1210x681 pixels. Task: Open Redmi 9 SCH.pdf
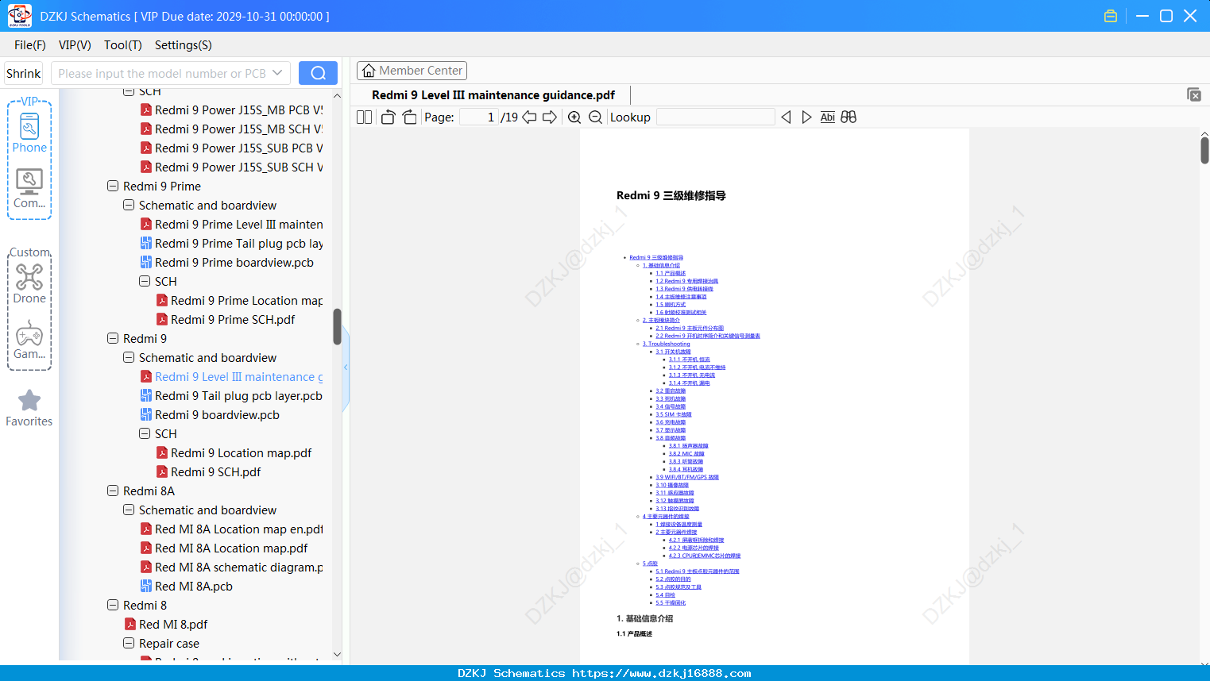[x=215, y=471]
